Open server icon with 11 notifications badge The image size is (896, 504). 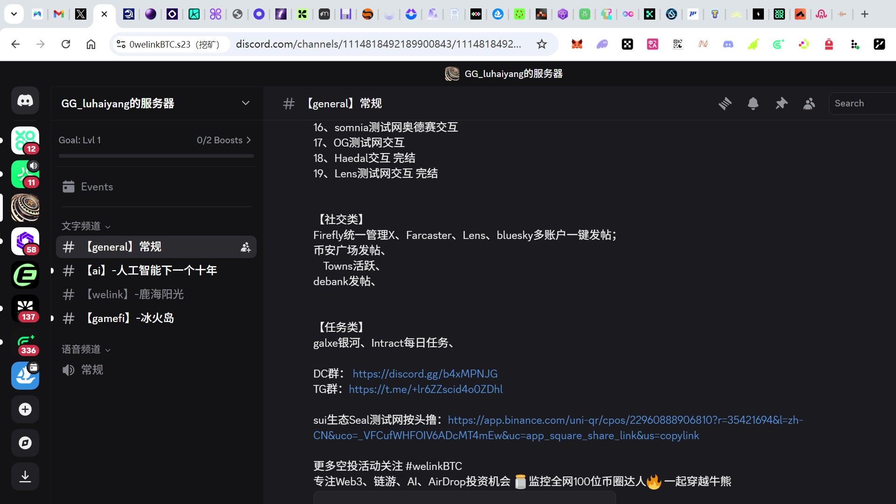(25, 174)
